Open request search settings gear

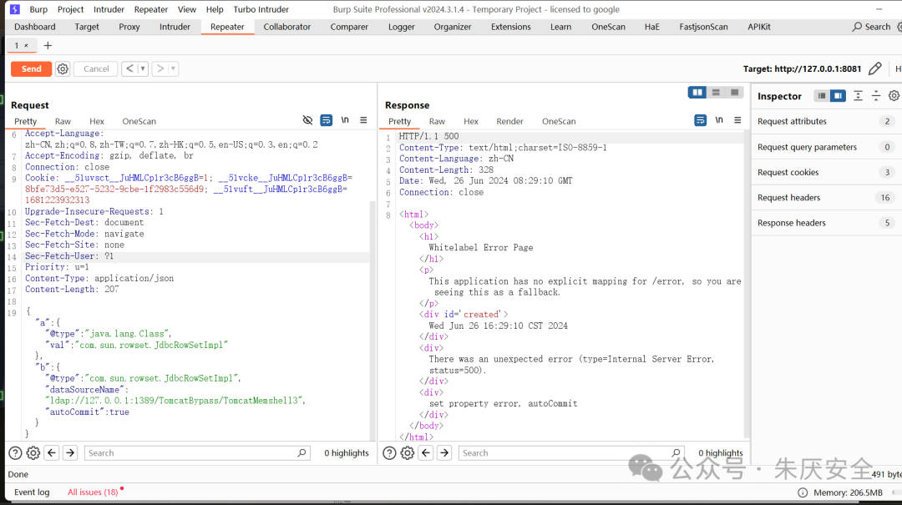33,453
